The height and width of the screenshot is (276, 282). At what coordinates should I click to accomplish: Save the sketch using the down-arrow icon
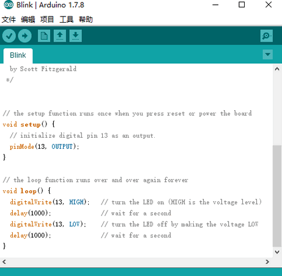[x=75, y=36]
